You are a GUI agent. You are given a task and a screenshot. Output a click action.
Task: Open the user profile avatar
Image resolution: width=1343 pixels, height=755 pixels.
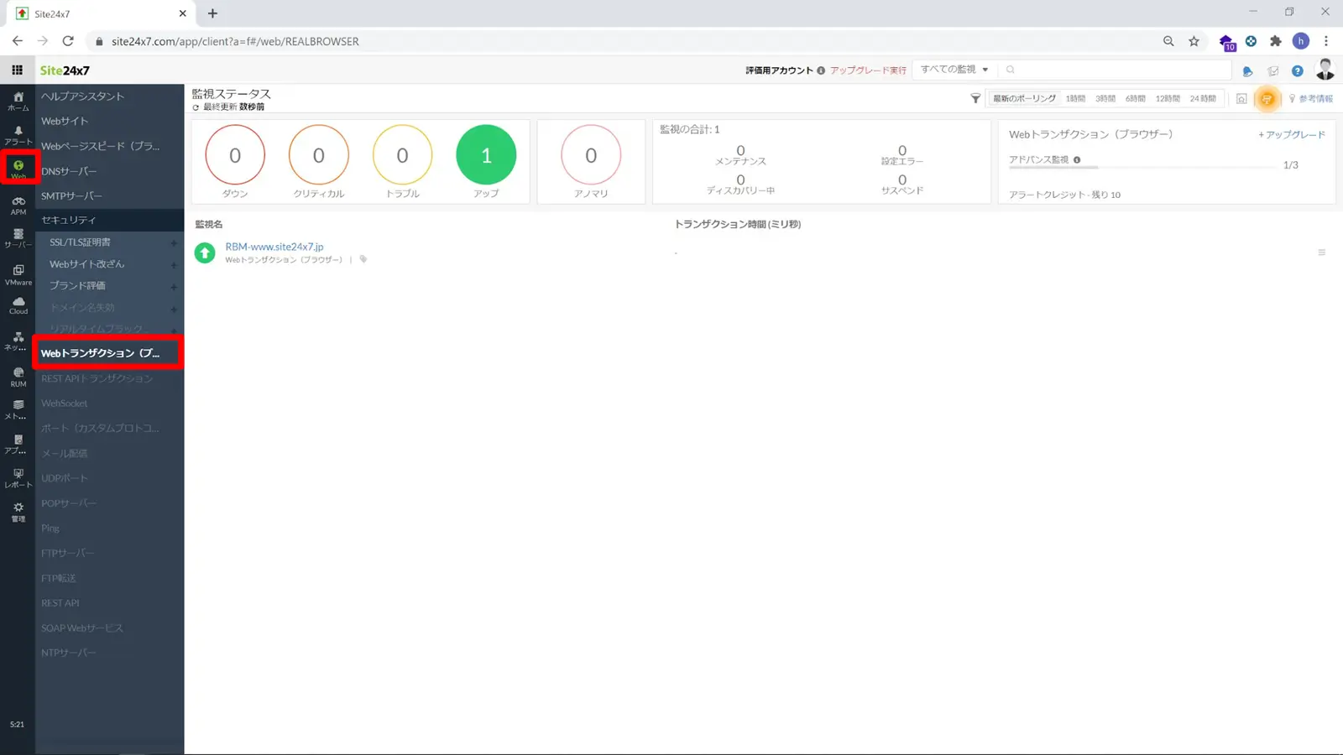1325,70
